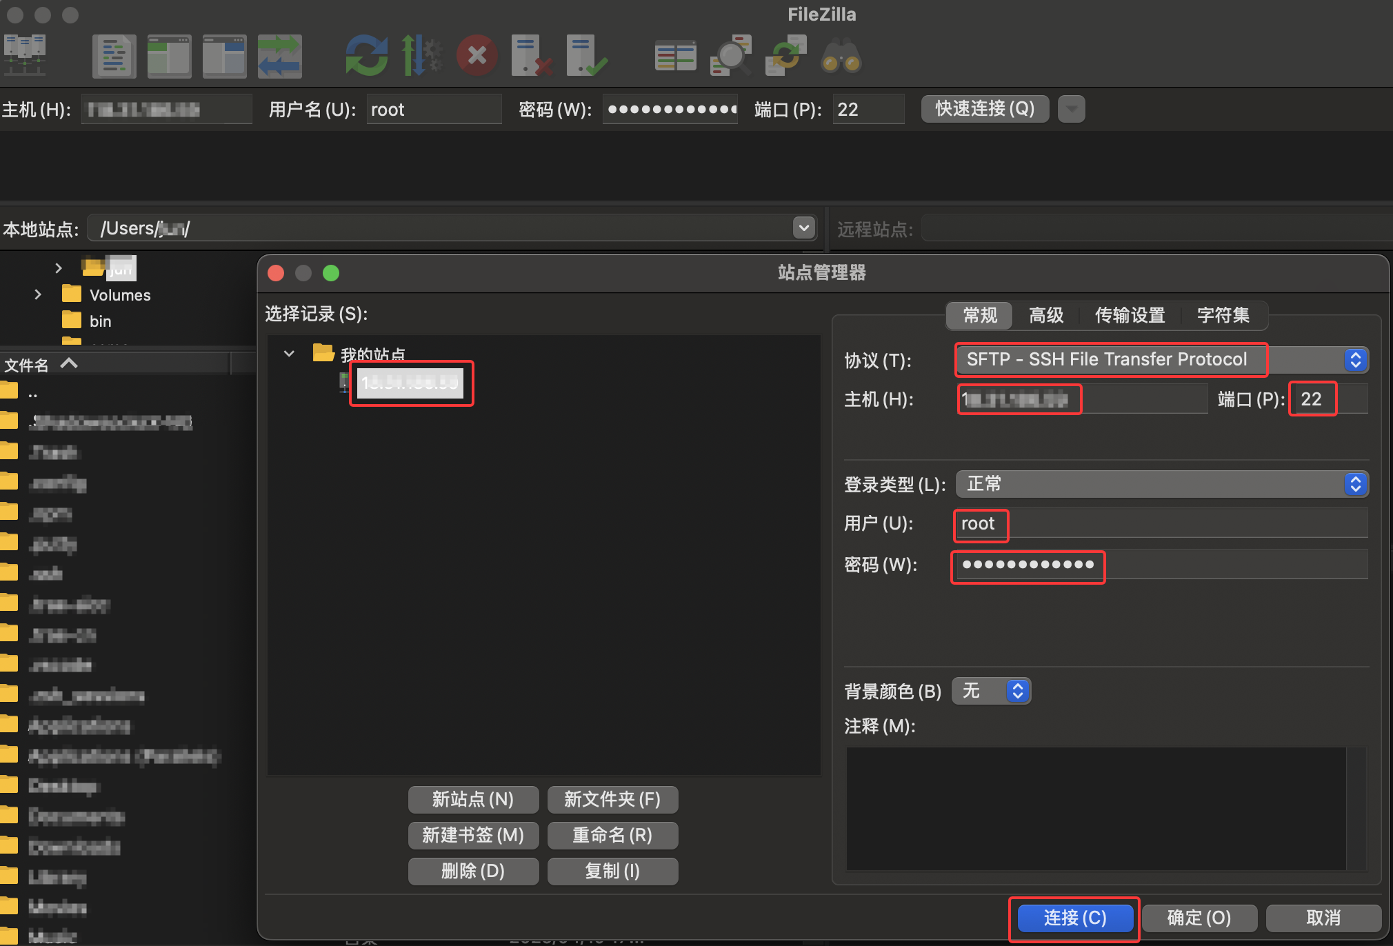Open the Site Manager toolbar icon
The width and height of the screenshot is (1393, 946).
[25, 56]
